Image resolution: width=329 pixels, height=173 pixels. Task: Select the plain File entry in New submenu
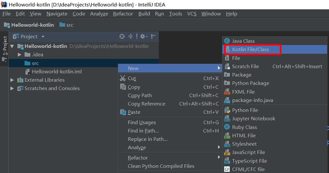pos(275,58)
